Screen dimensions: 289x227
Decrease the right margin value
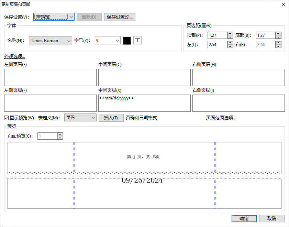click(278, 46)
